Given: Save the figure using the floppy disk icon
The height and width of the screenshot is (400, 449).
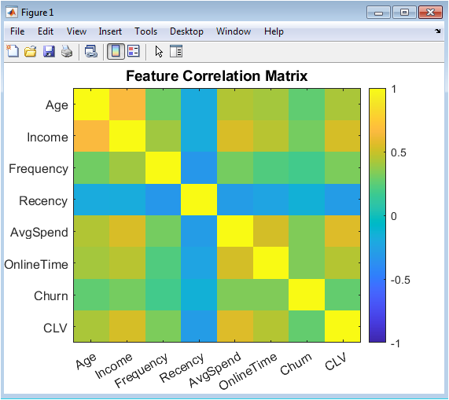Looking at the screenshot, I should (x=49, y=52).
